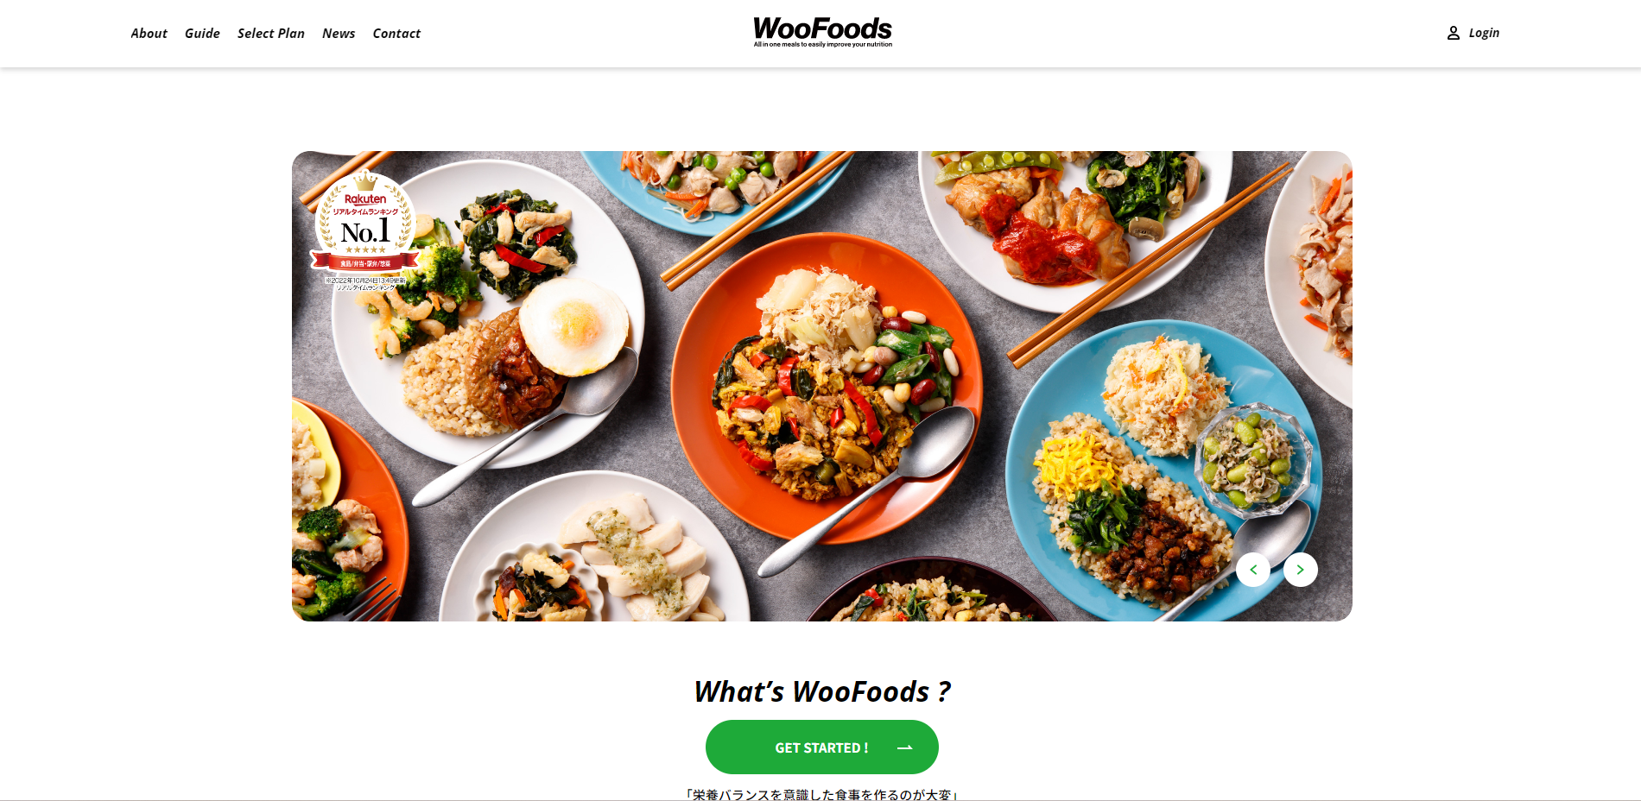Go to the previous banner slide

1253,570
